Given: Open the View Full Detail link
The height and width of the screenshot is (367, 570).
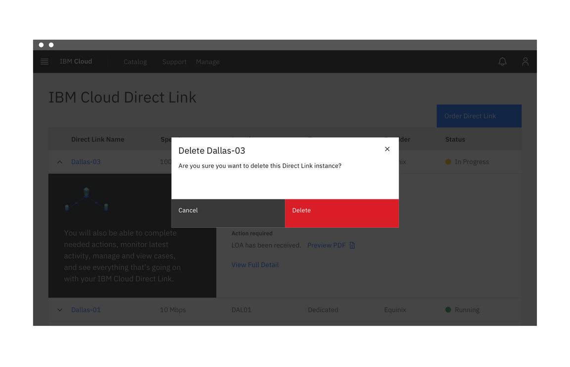Looking at the screenshot, I should coord(255,265).
